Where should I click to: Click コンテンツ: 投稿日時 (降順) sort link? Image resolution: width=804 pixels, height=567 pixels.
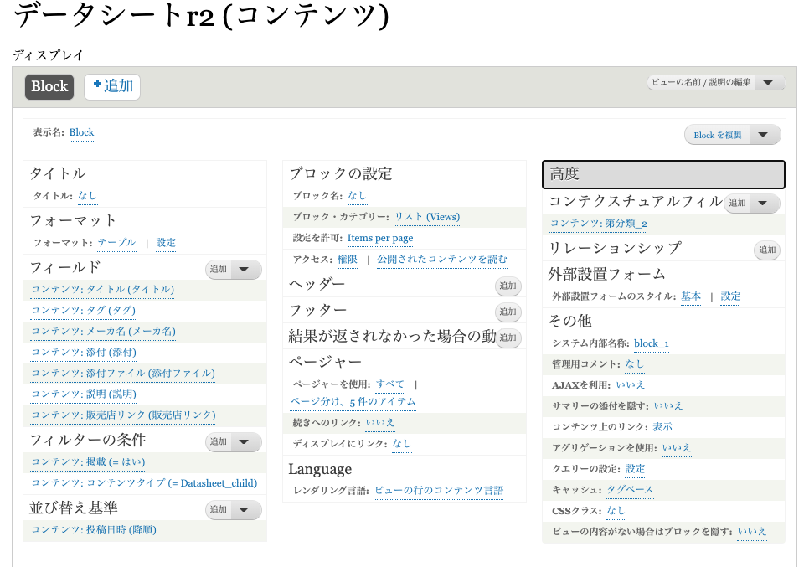pos(94,529)
